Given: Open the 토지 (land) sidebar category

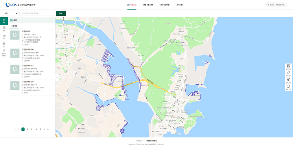Looking at the screenshot, I should (4, 21).
